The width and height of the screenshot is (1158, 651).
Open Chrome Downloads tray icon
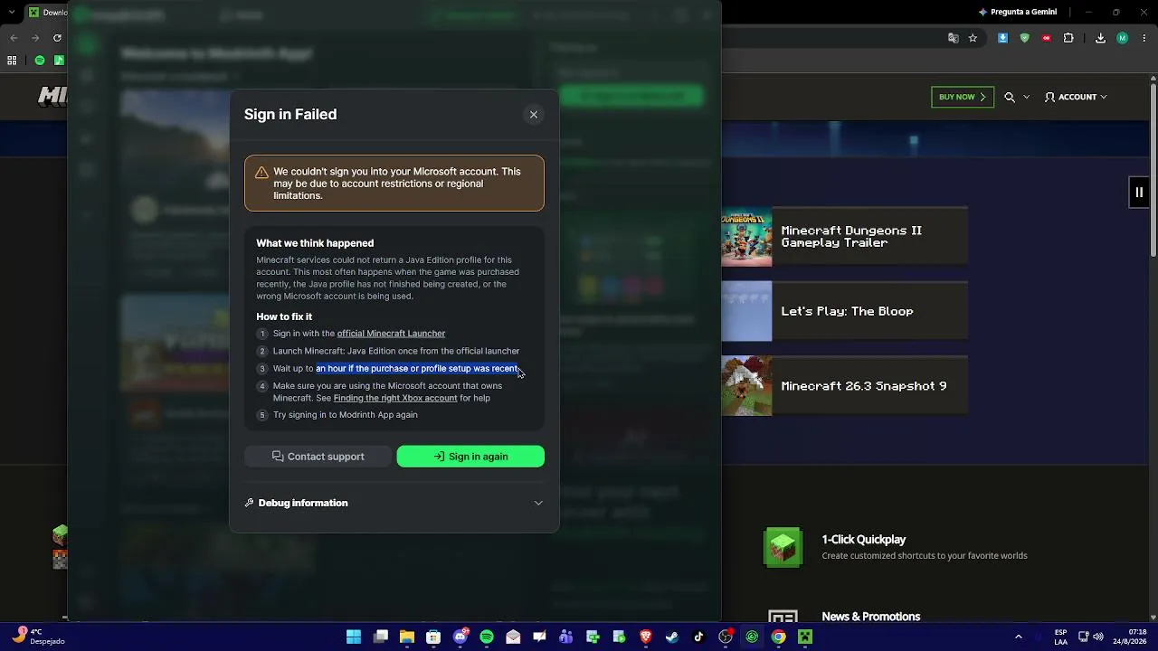pyautogui.click(x=1100, y=38)
